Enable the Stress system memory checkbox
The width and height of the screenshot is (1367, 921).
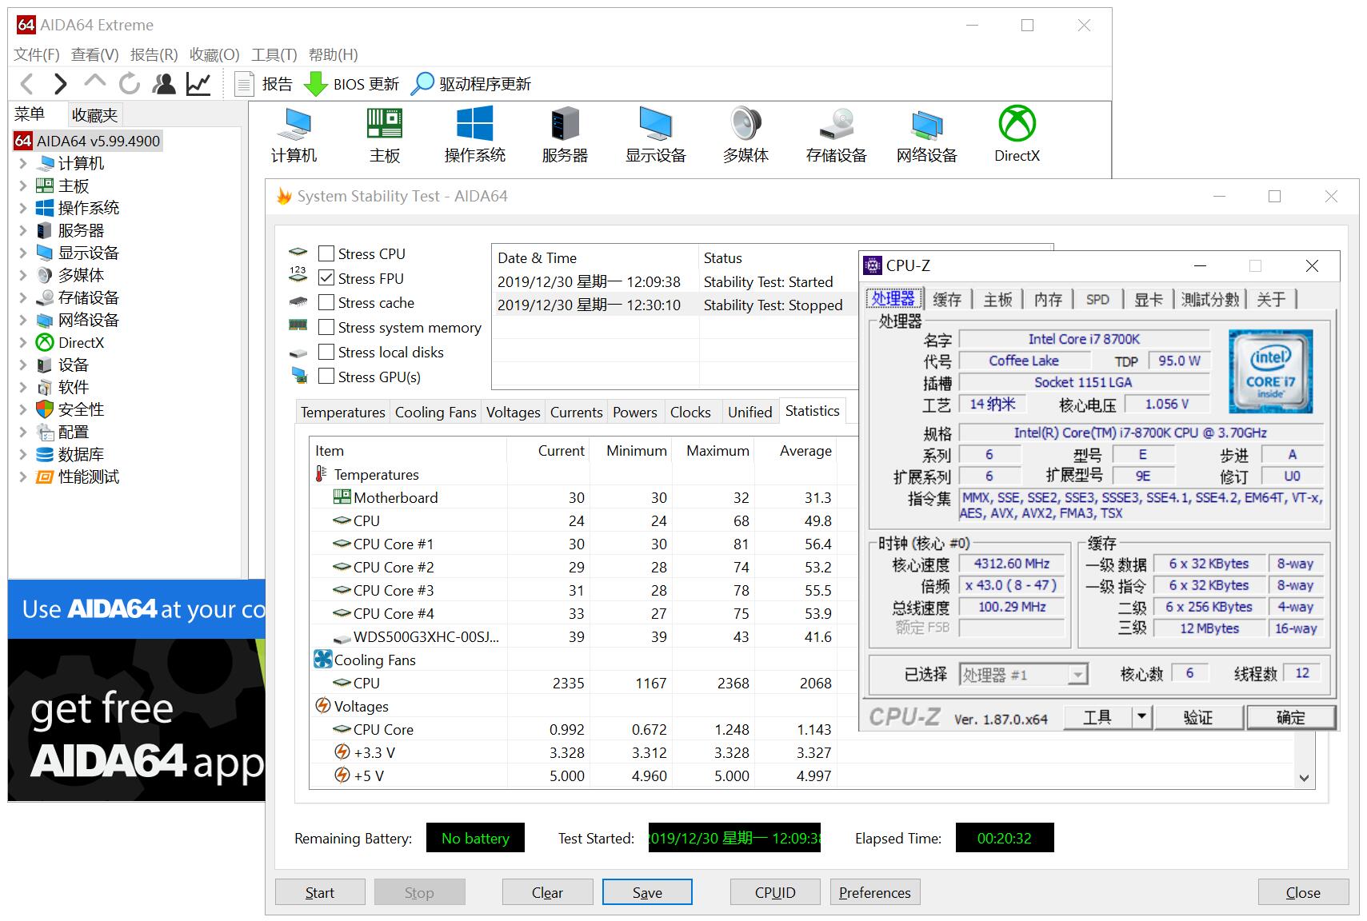point(326,327)
